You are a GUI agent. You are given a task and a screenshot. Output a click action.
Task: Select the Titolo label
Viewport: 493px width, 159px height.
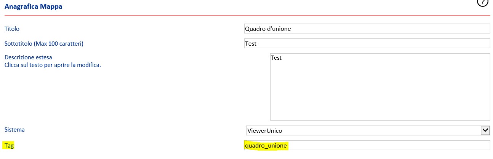click(x=12, y=29)
